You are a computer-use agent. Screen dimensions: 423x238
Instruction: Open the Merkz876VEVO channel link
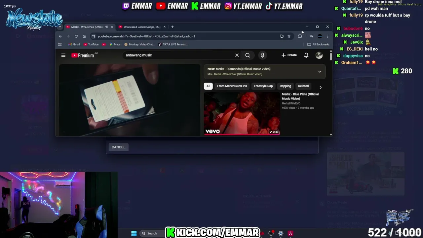(291, 103)
